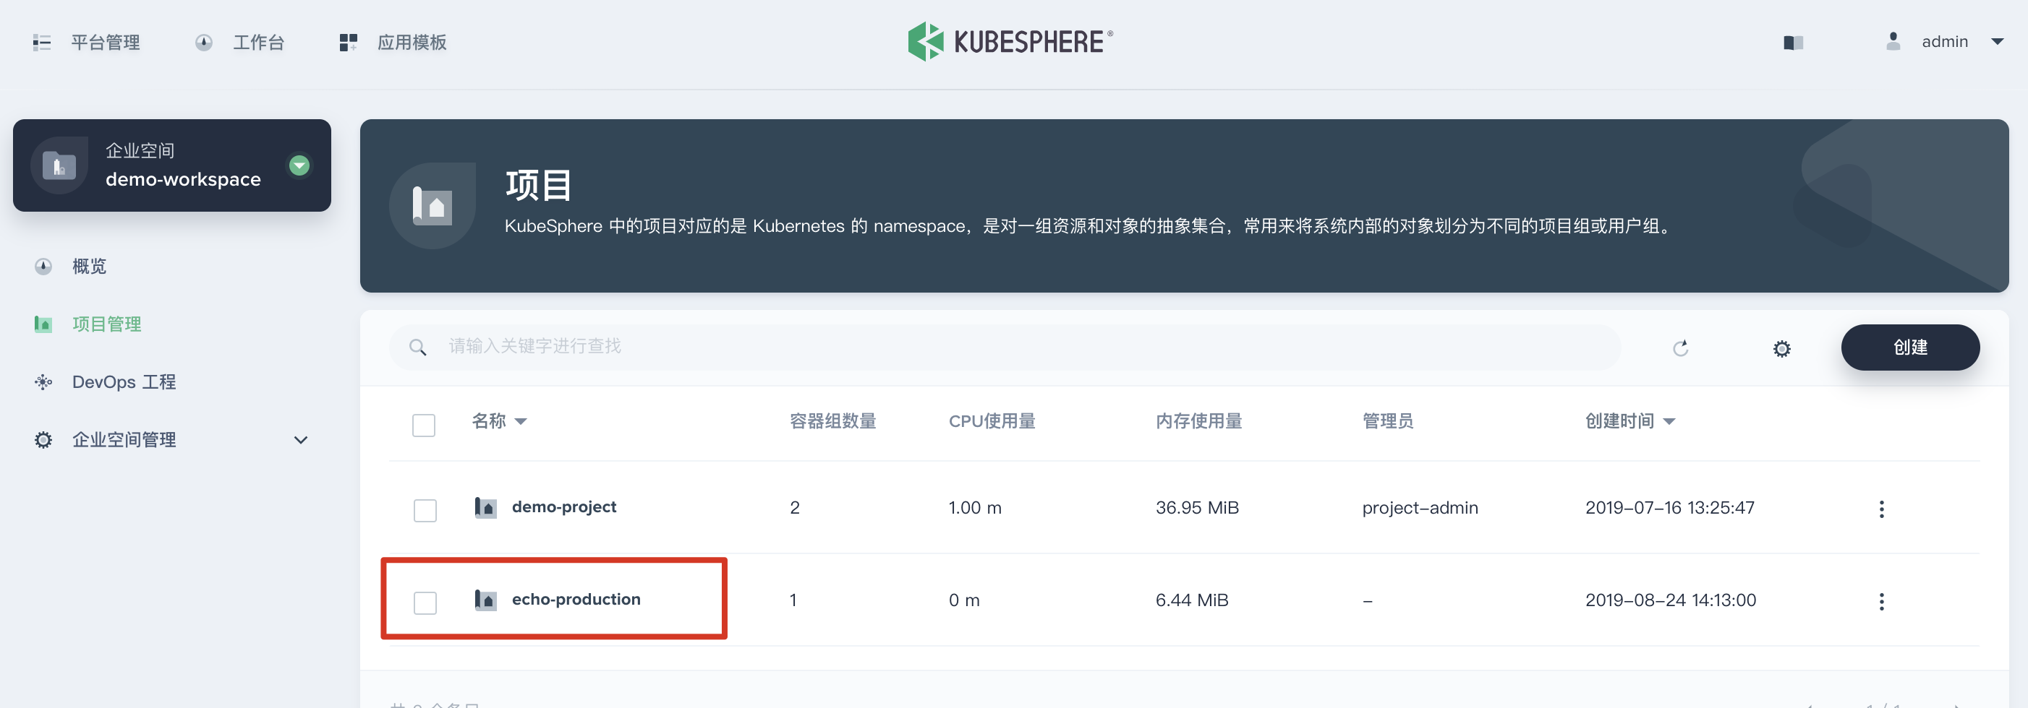Image resolution: width=2028 pixels, height=708 pixels.
Task: Click the large project icon in the banner
Action: (x=433, y=206)
